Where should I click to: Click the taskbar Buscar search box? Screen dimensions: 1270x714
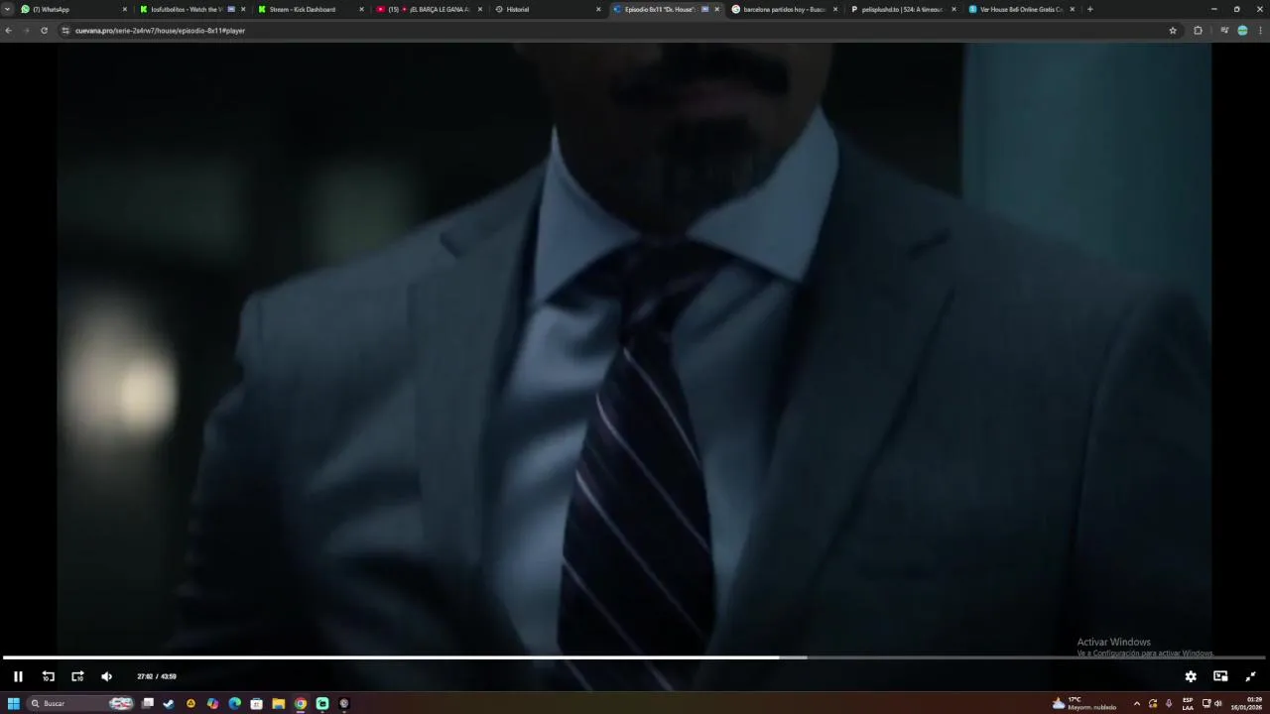pos(81,703)
